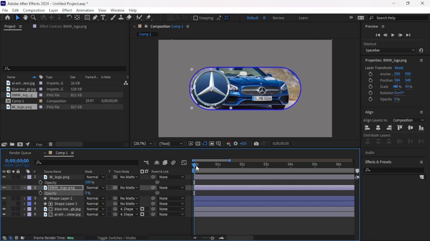Select the Zoom magnifier tool
430x241 pixels.
point(33,18)
